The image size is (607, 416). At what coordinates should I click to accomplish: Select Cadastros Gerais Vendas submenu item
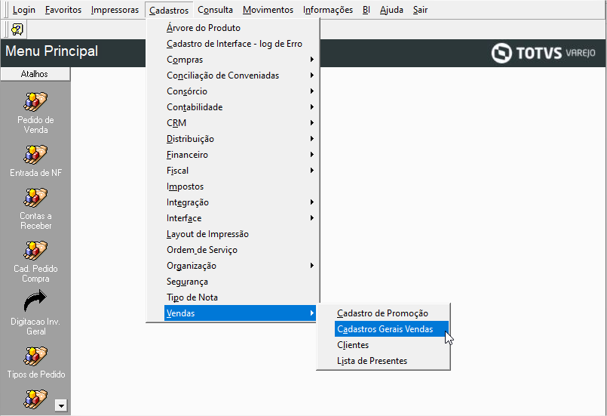pos(391,329)
